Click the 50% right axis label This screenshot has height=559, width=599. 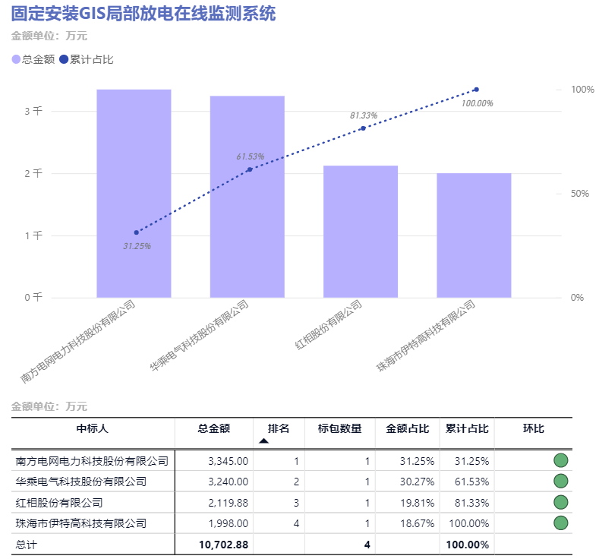pos(580,194)
